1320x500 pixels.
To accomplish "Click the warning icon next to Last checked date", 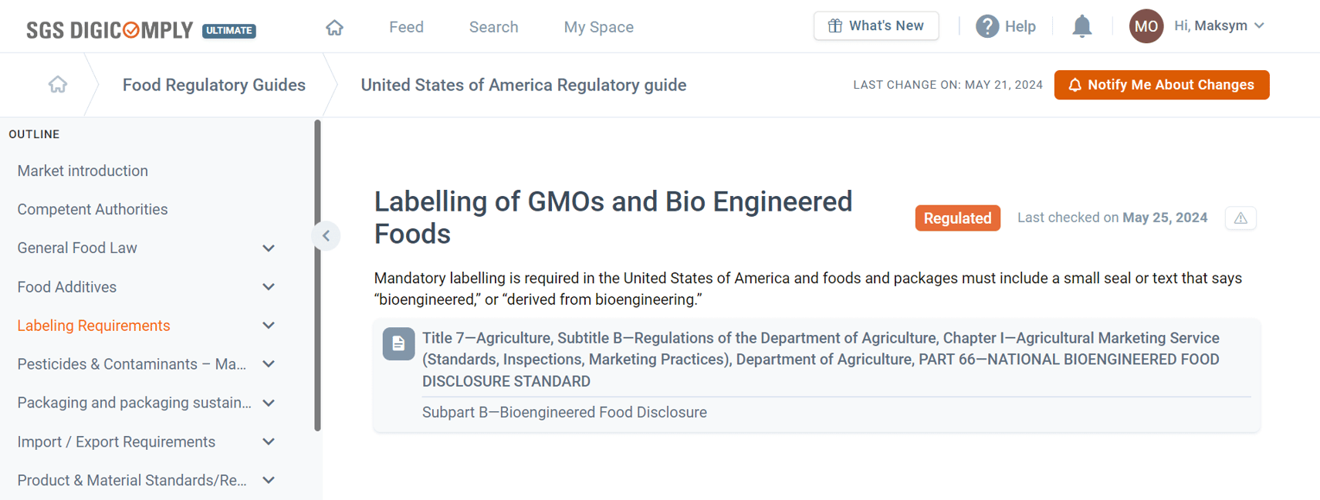I will point(1240,218).
